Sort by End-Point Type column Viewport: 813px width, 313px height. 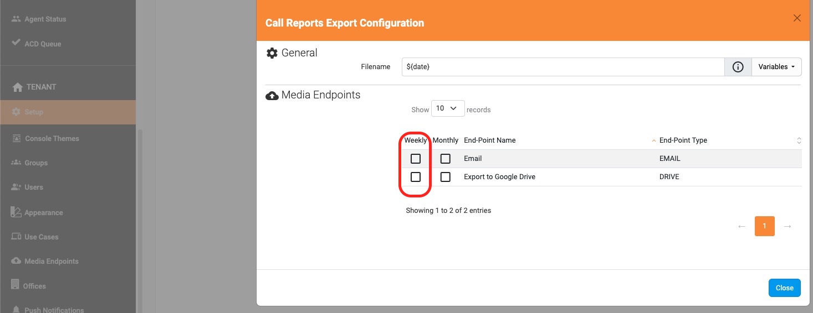pos(729,140)
